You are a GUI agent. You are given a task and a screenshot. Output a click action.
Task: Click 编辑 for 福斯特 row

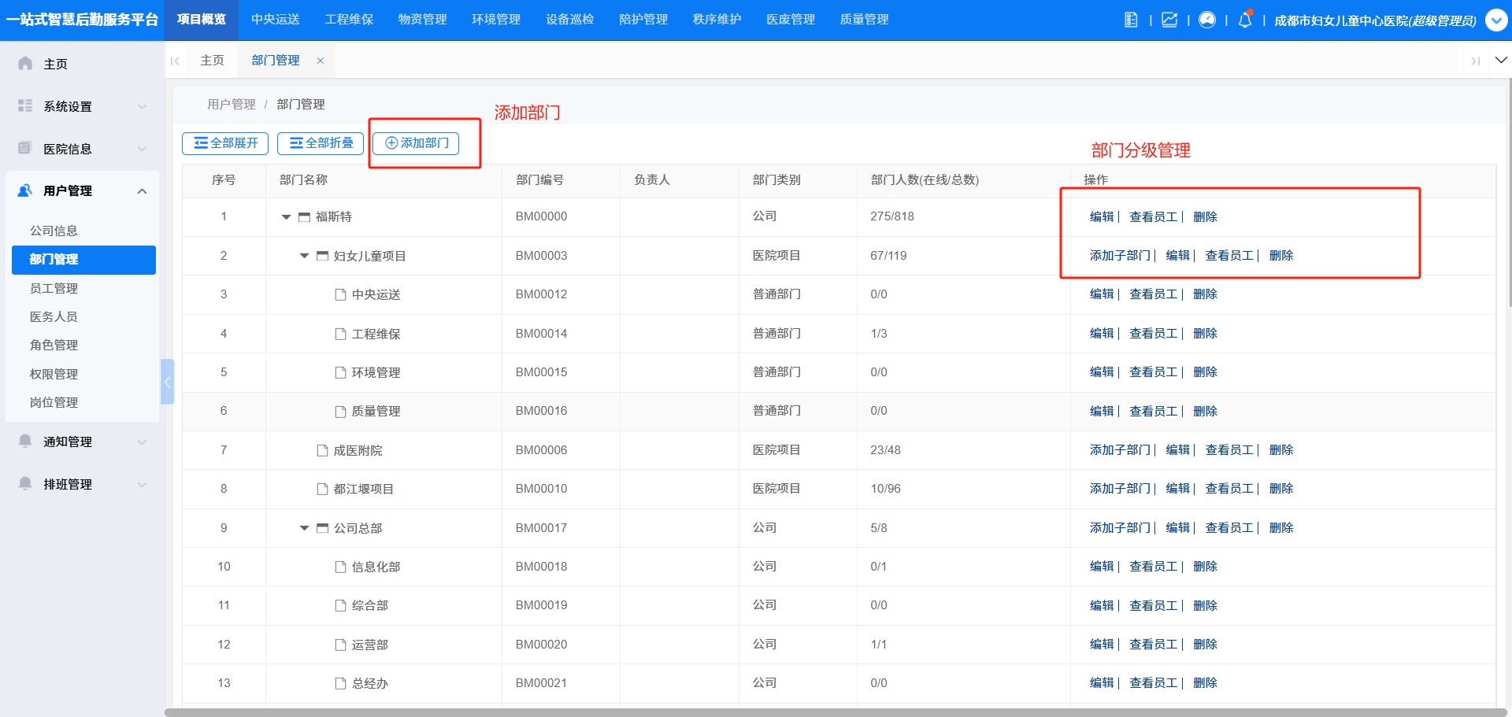[x=1101, y=217]
